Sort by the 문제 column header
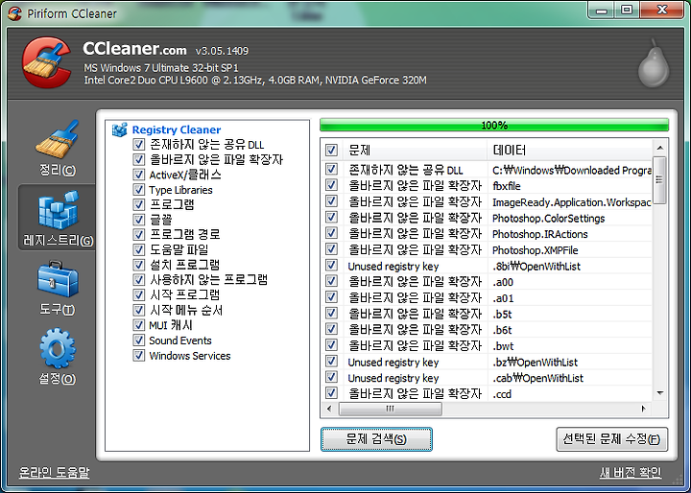 416,151
